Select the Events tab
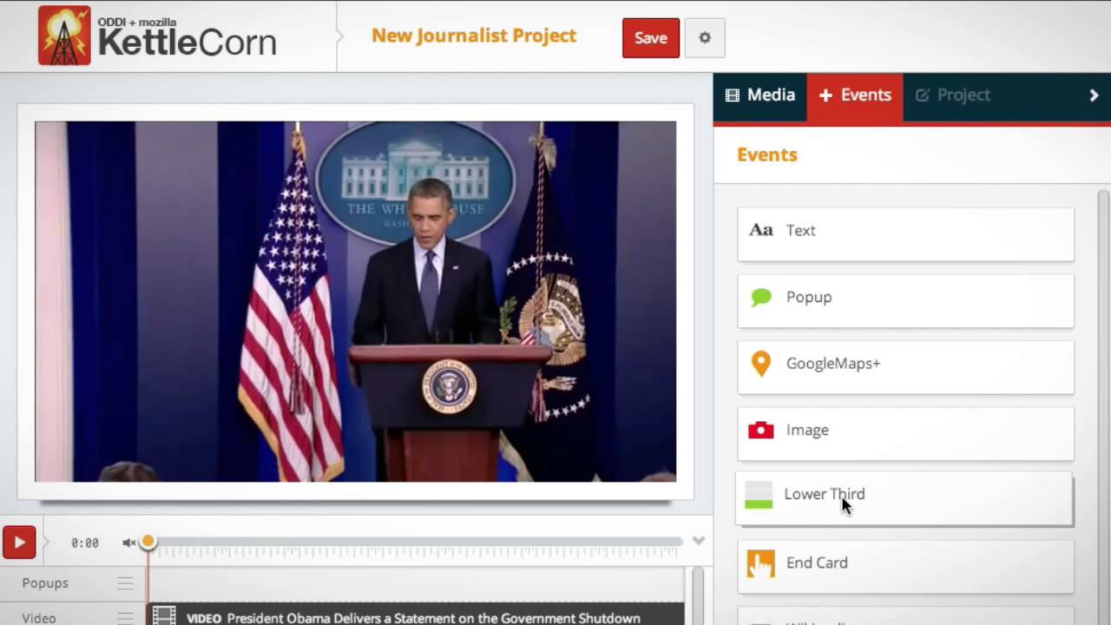This screenshot has height=625, width=1111. click(x=855, y=95)
